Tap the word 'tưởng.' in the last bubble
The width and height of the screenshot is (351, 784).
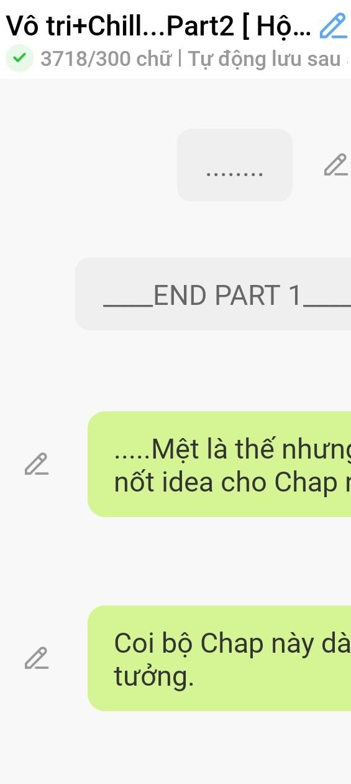coord(154,676)
